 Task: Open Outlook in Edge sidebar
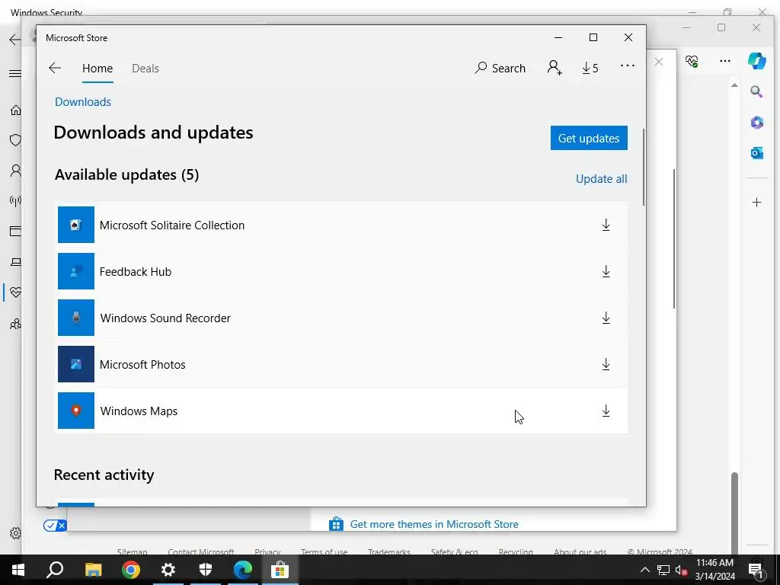point(756,152)
